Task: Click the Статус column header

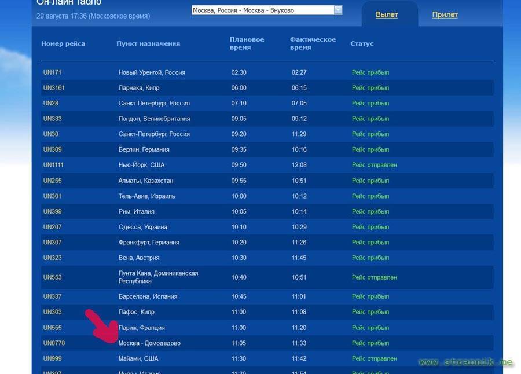Action: coord(362,43)
